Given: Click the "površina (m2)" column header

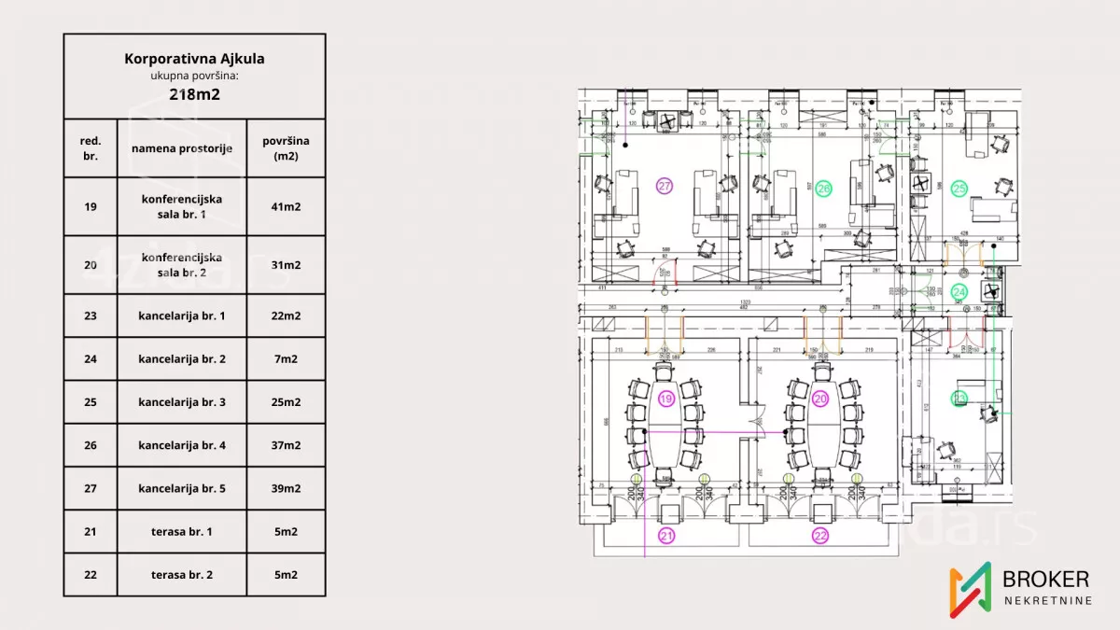Looking at the screenshot, I should 287,148.
